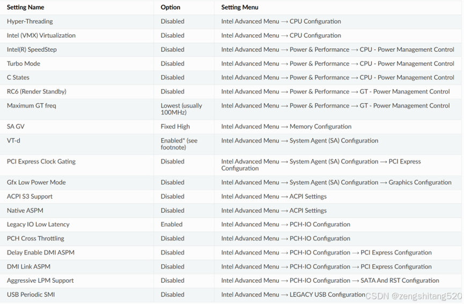
Task: Select Intel(R) SpeedStep row's menu path
Action: tap(337, 50)
